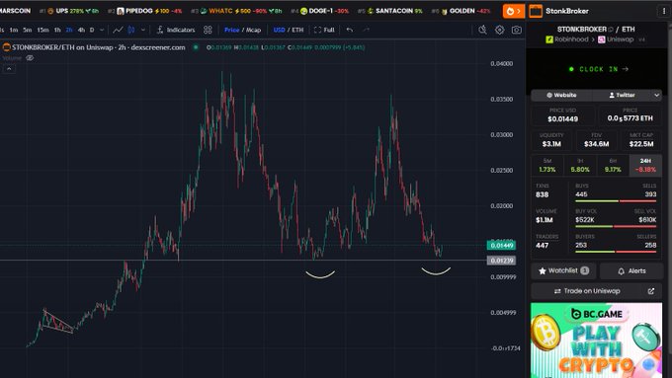Select the candlestick chart type icon

point(131,30)
